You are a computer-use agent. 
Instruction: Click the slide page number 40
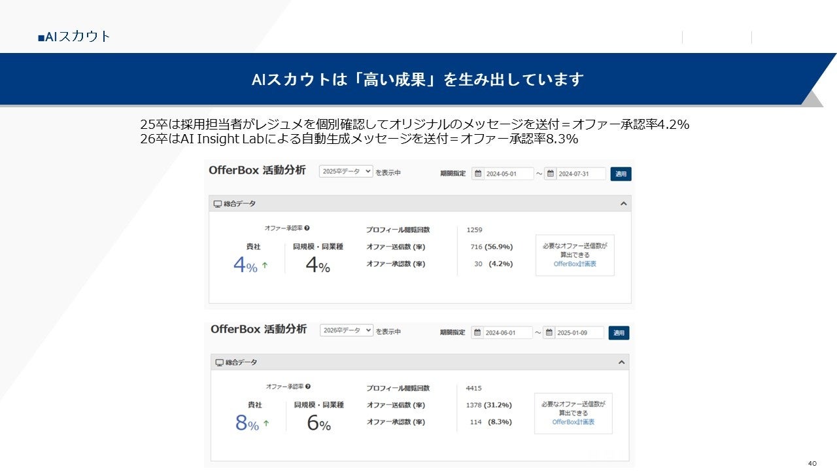coord(813,463)
